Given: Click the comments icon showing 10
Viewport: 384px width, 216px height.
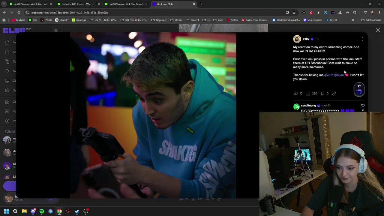Looking at the screenshot, I should [x=295, y=93].
